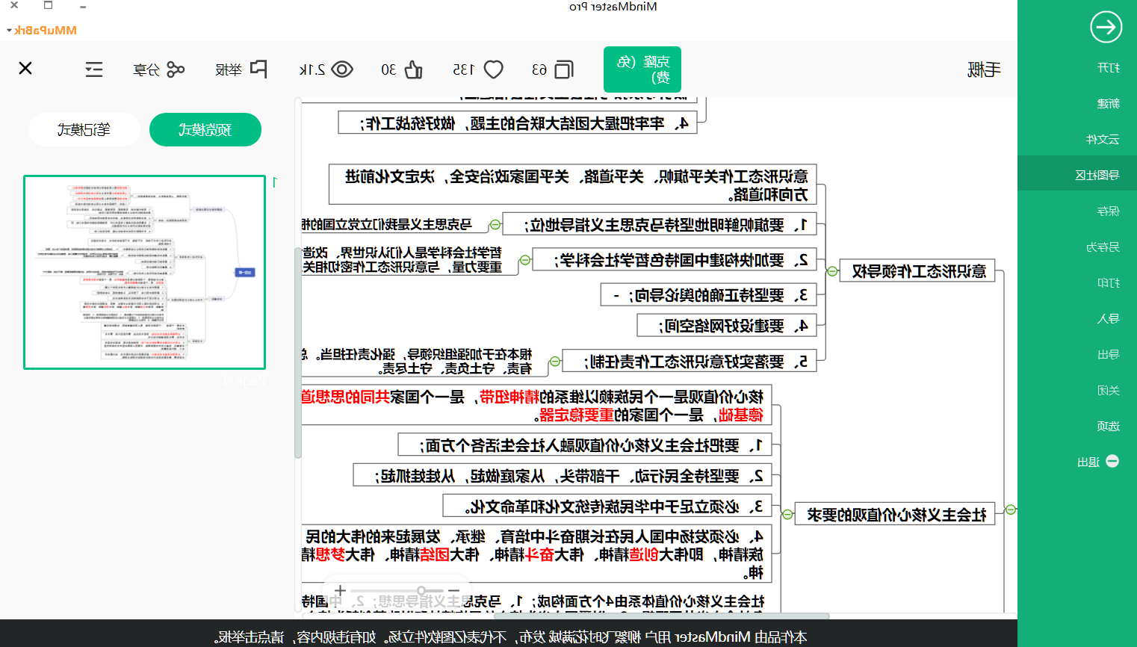Click the horizontal scrollbar under the map
This screenshot has width=1137, height=647.
(x=661, y=616)
